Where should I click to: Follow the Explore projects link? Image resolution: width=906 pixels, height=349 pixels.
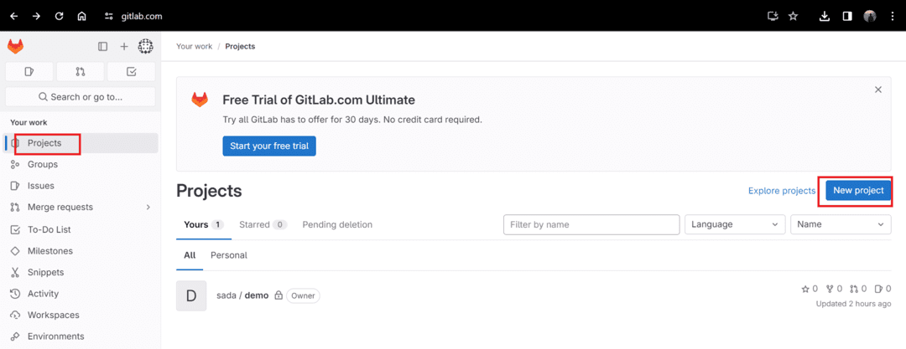(x=782, y=190)
